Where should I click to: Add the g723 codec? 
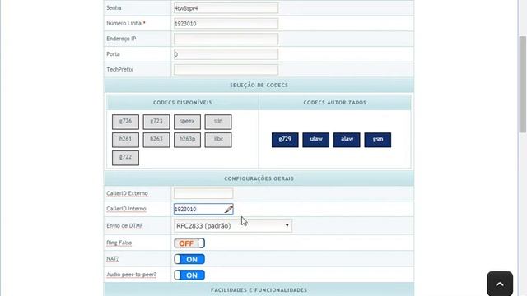pyautogui.click(x=156, y=122)
